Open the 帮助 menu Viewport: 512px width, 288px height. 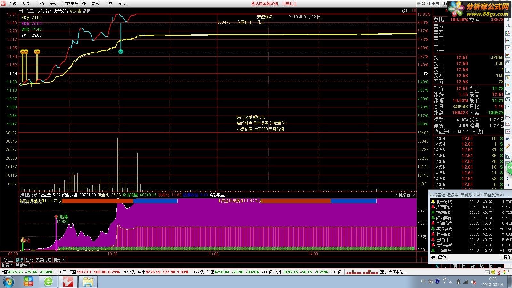[123, 4]
